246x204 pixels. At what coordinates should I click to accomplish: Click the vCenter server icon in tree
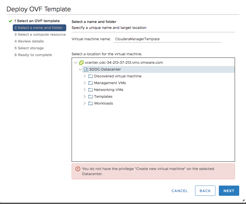[81, 63]
